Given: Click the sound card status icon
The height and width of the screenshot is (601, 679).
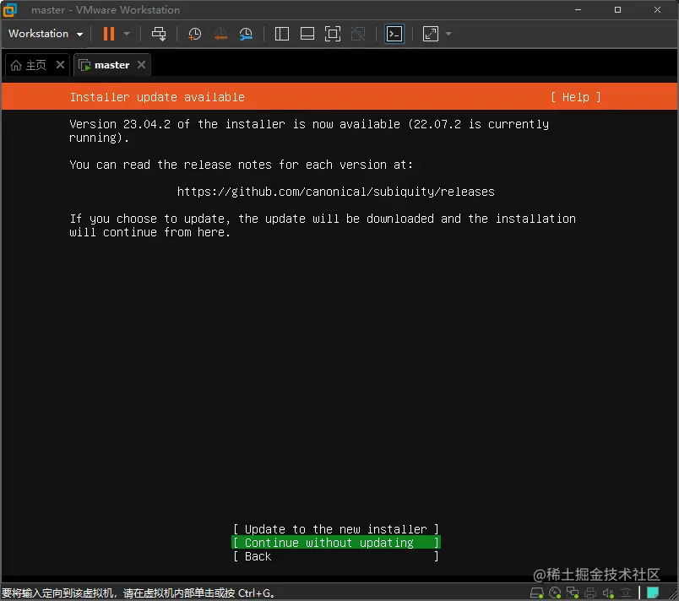Looking at the screenshot, I should click(608, 593).
